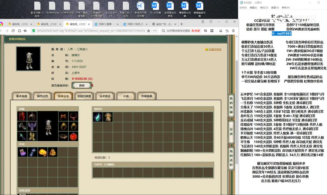
Task: Click seller ID 449118287 text
Action: pos(79,67)
